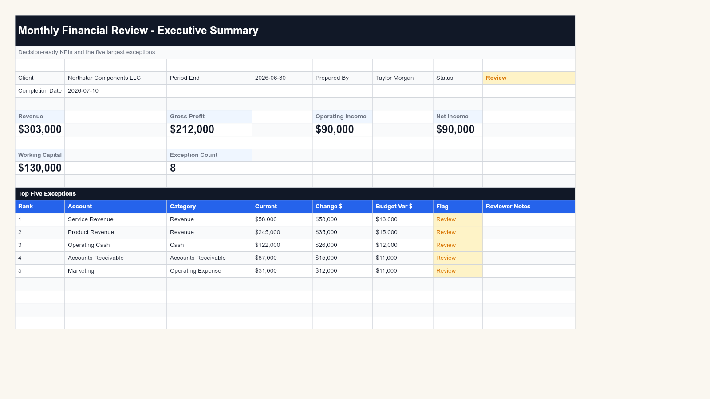The image size is (710, 399).
Task: Click the 'Rank' column header
Action: pos(40,207)
